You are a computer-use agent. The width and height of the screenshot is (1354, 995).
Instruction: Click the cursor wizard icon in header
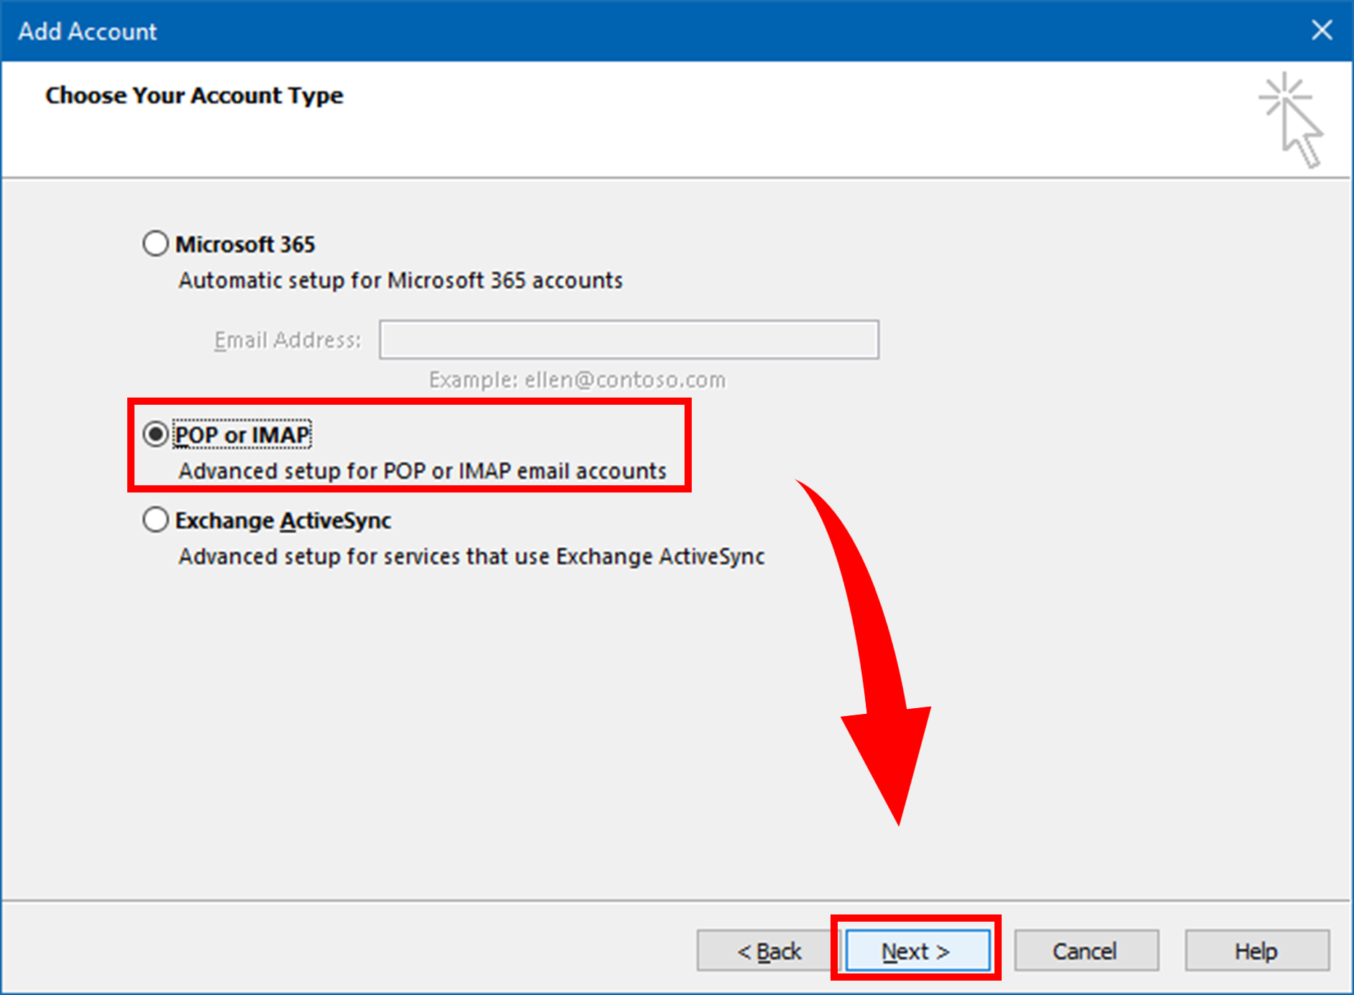1292,120
